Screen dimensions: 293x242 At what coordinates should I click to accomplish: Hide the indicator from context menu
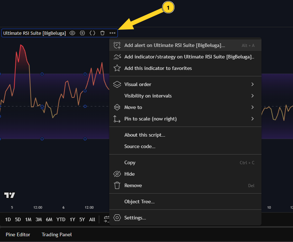[x=129, y=174]
